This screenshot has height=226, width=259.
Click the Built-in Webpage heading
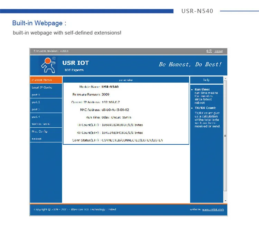point(39,23)
